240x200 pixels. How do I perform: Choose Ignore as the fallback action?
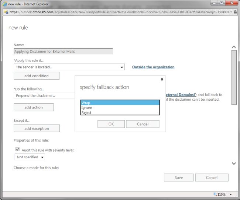point(120,108)
